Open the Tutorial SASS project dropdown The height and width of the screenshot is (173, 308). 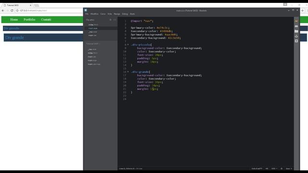coord(93,44)
